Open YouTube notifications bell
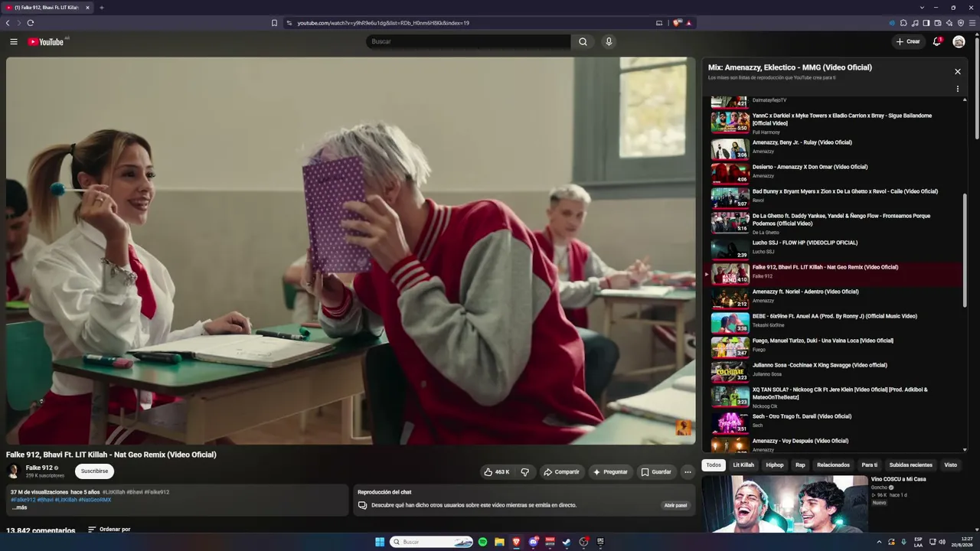The height and width of the screenshot is (551, 980). [x=936, y=41]
